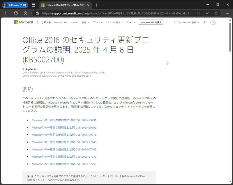Screen dimensions: 233x185
Task: Click the Microsoft logo
Action: click(x=24, y=22)
